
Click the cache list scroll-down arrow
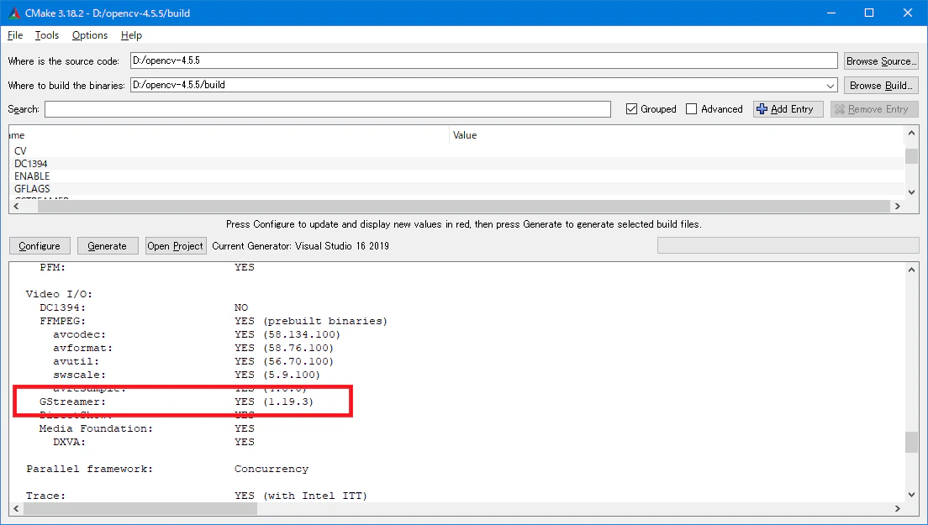911,192
